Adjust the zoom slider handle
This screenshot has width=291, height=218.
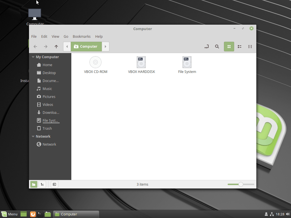tap(241, 185)
